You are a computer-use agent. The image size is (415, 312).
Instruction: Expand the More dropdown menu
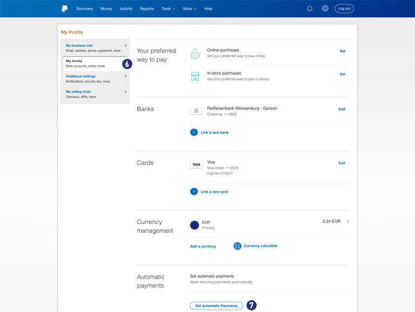tap(189, 9)
